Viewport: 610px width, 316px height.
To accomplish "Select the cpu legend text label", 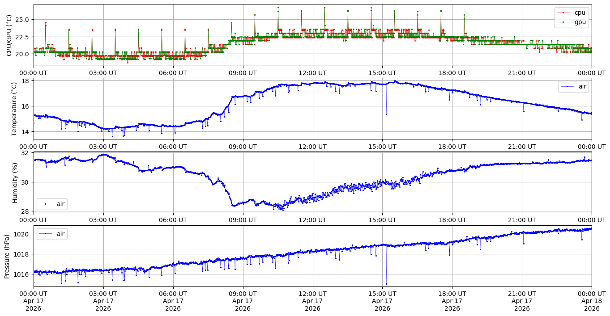I will (x=580, y=13).
